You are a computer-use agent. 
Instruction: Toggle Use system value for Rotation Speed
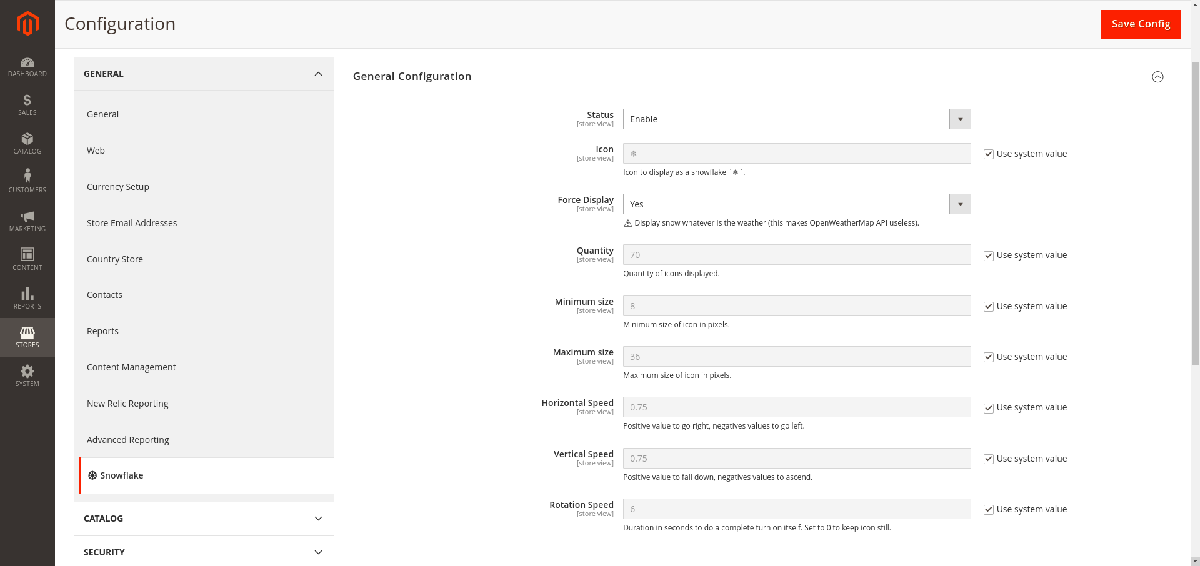[989, 510]
